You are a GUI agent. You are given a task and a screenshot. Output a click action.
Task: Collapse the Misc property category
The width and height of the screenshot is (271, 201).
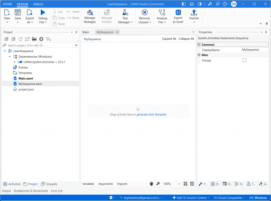199,55
